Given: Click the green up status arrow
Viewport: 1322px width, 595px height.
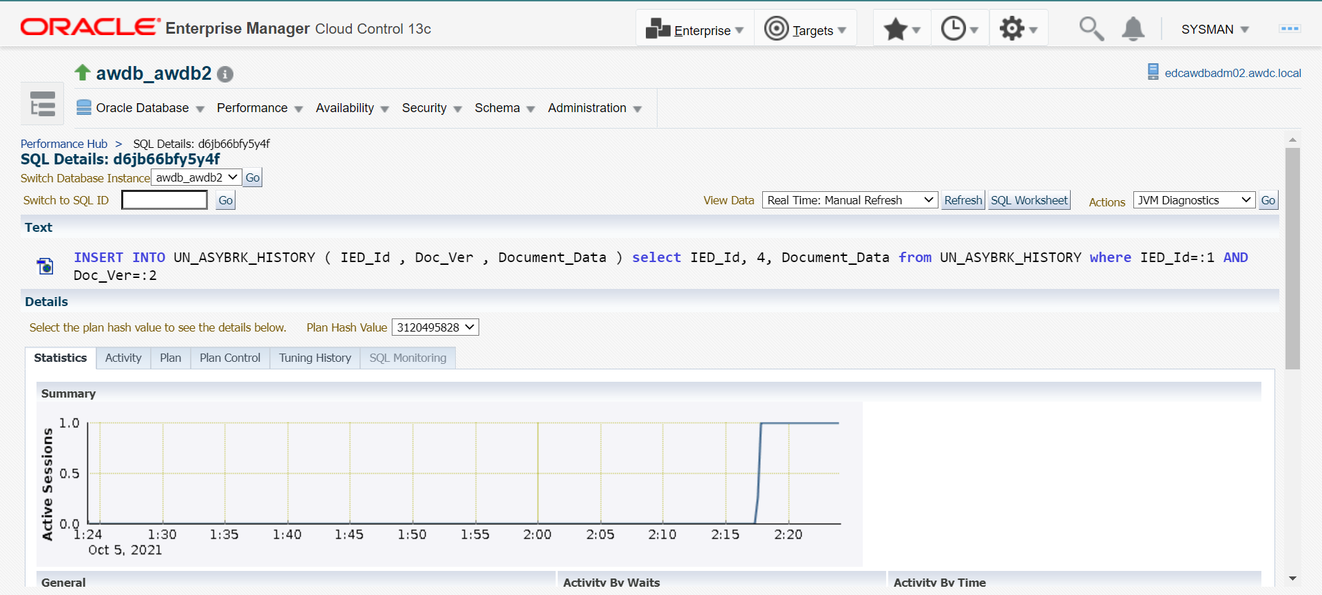Looking at the screenshot, I should click(x=83, y=72).
